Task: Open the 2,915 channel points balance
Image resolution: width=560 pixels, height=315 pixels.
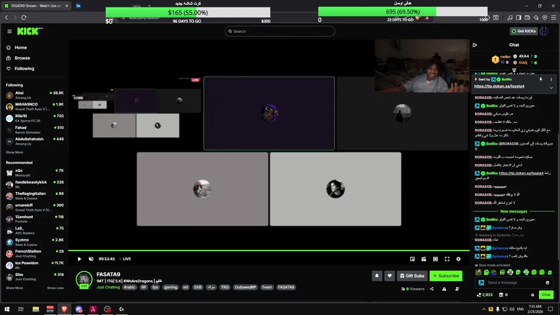Action: coord(484,295)
